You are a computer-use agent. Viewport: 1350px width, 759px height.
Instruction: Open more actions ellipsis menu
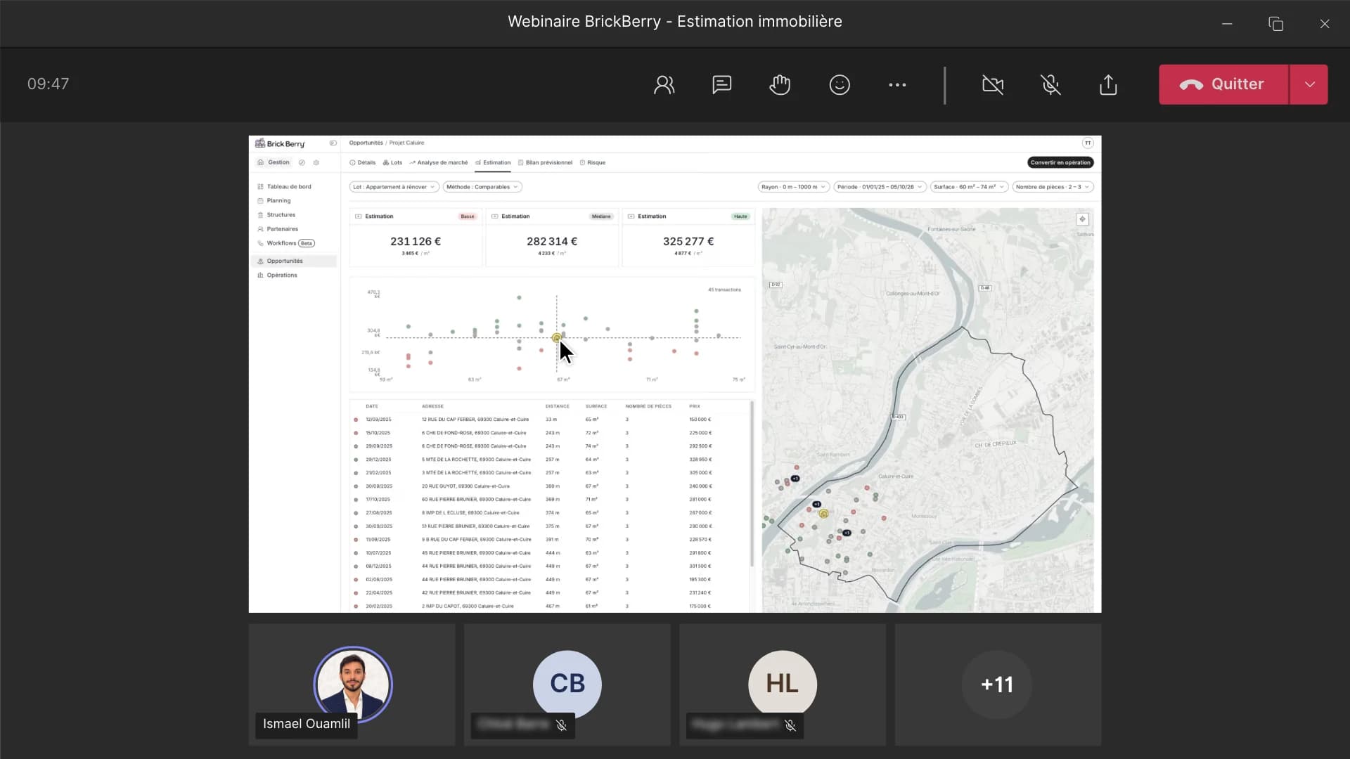897,84
